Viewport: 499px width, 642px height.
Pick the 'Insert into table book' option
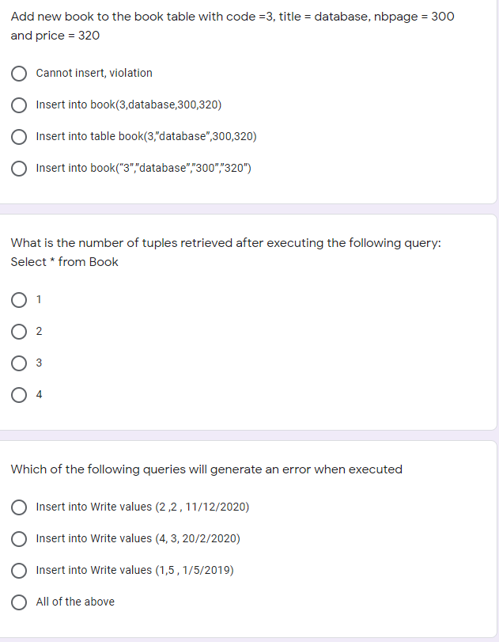click(x=19, y=137)
